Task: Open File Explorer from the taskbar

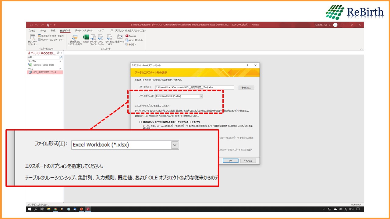Action: (x=49, y=209)
